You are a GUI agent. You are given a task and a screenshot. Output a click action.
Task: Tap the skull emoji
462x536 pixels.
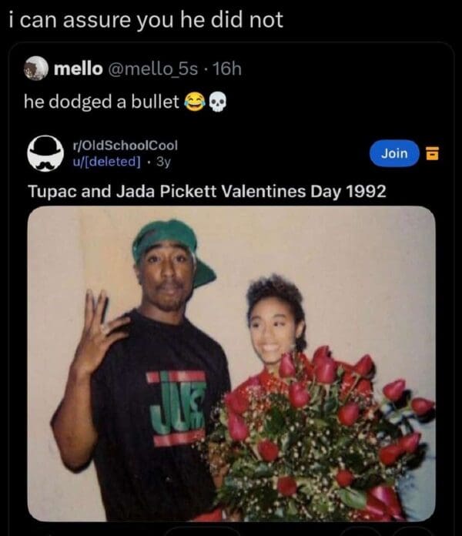click(x=217, y=102)
